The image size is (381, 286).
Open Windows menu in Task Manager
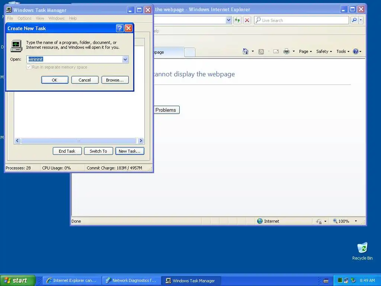point(57,18)
